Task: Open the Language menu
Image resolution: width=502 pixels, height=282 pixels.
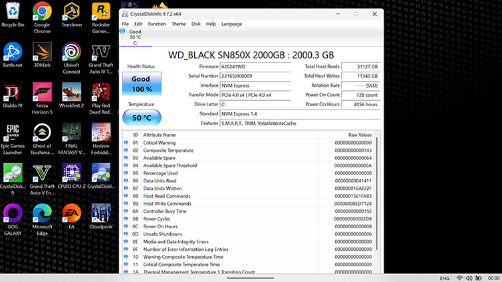Action: point(232,24)
